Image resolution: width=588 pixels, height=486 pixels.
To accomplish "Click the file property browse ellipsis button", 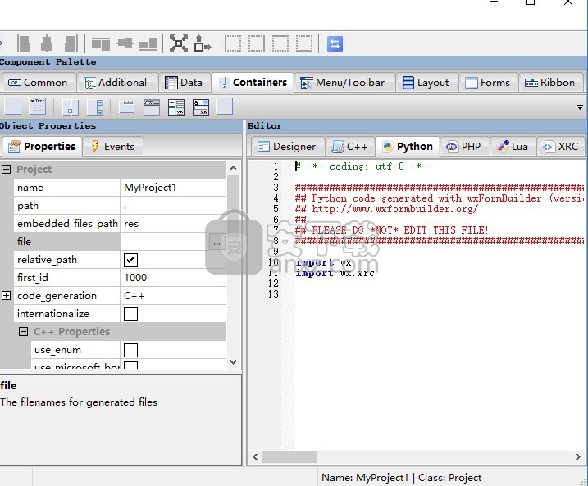I will [x=217, y=242].
